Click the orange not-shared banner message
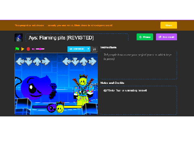This screenshot has height=145, width=194. click(63, 25)
